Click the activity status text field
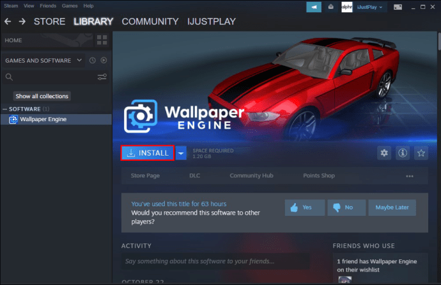The height and width of the screenshot is (285, 441). tap(215, 261)
